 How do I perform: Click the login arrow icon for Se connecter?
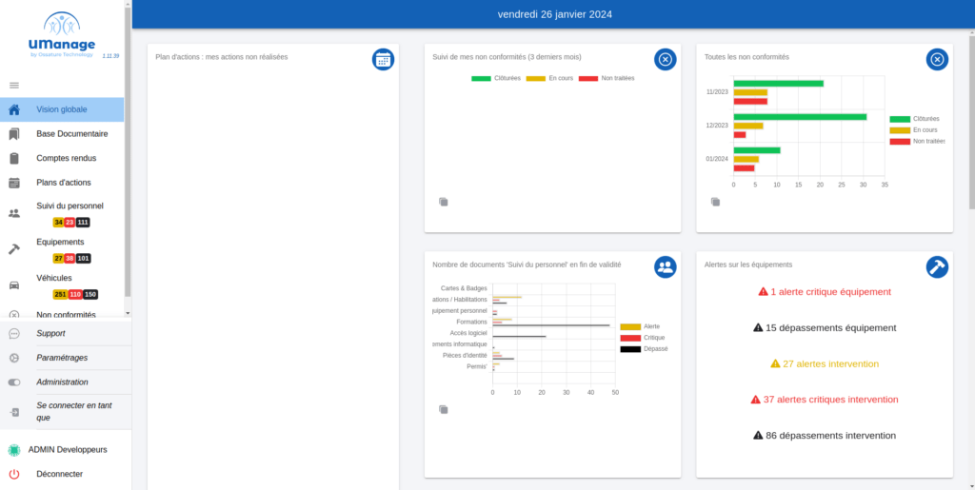pos(14,412)
